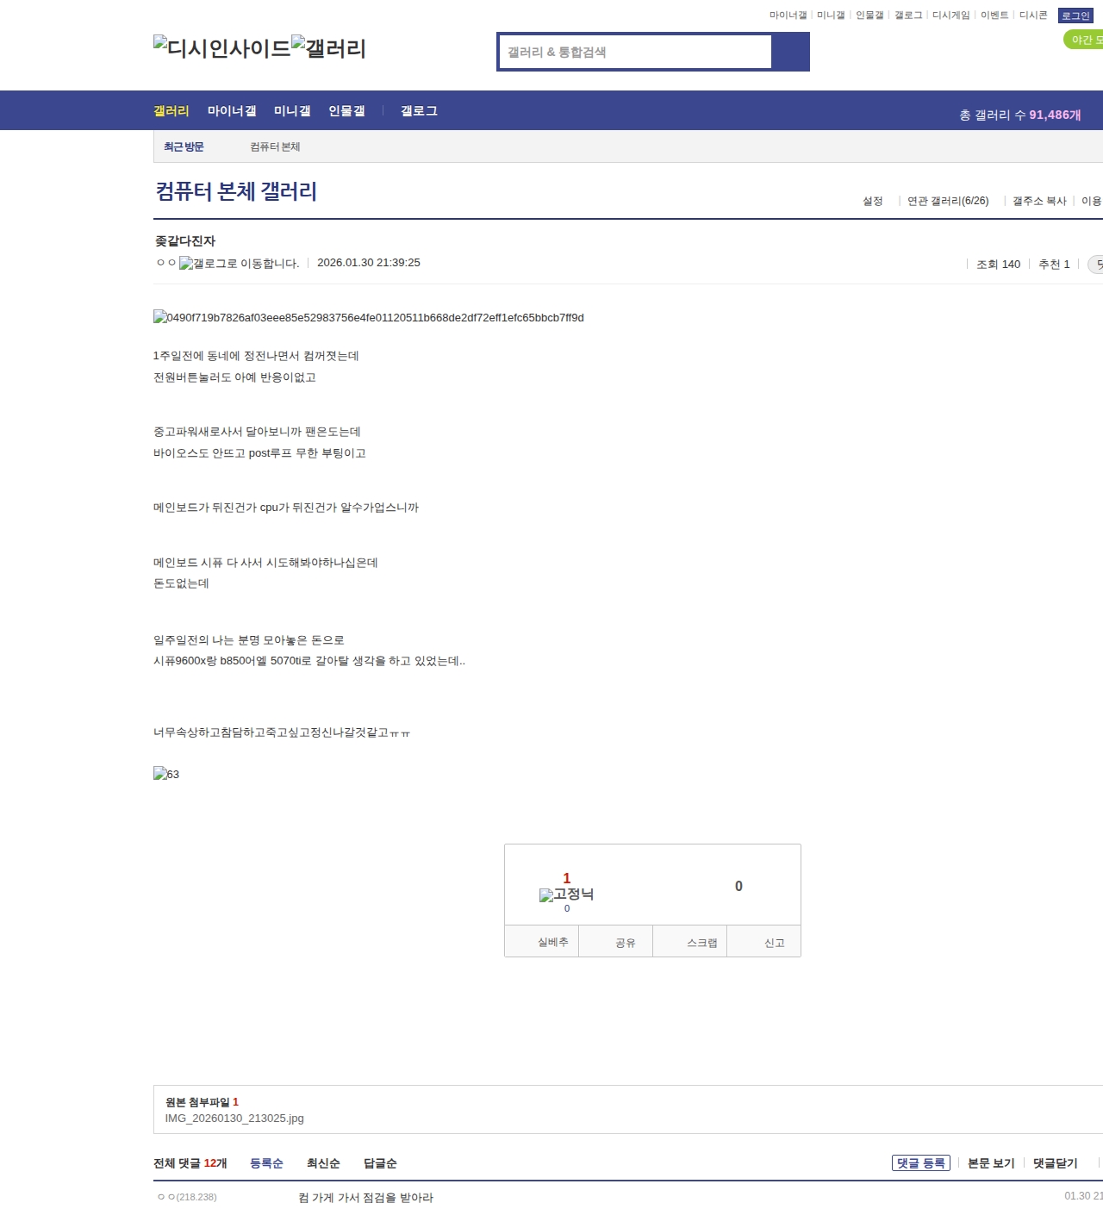Click the search magnifier button
This screenshot has width=1103, height=1209.
pyautogui.click(x=790, y=51)
